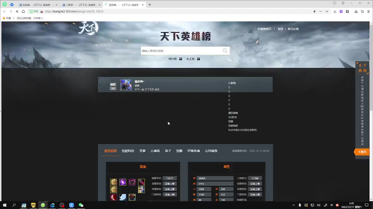Switch to 轩辕英魂 tab

tap(193, 151)
